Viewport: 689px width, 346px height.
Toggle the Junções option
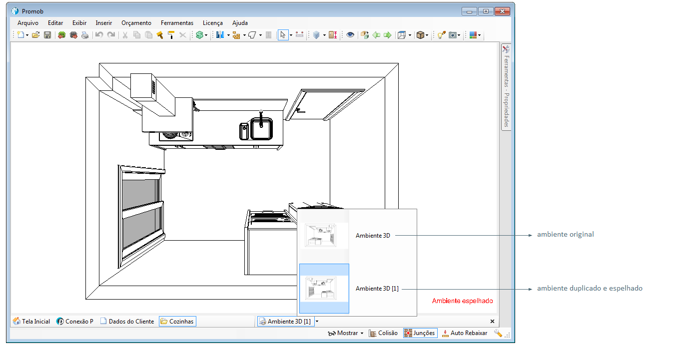click(420, 333)
